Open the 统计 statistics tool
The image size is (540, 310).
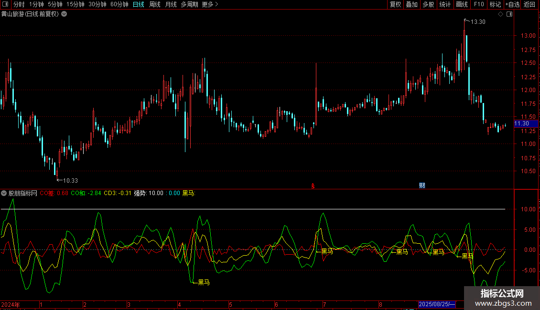pos(445,4)
